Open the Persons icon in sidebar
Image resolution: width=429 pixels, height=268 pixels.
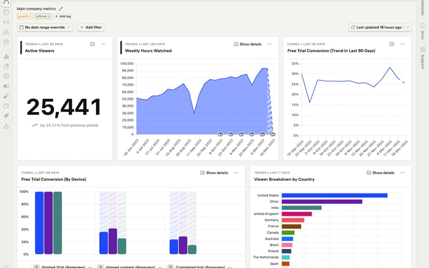click(x=6, y=32)
